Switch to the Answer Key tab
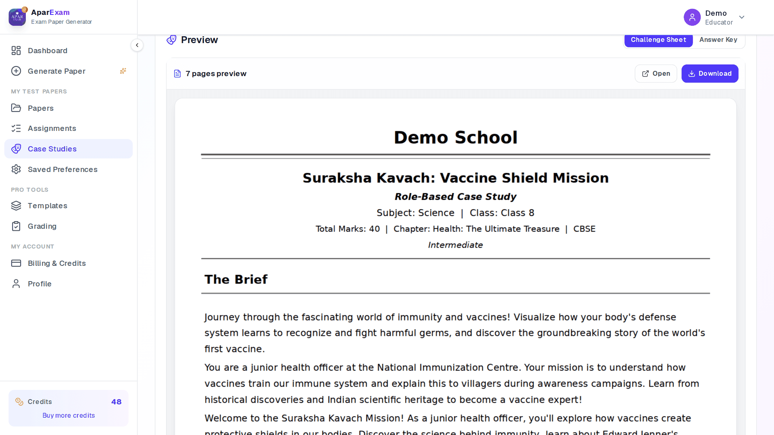774x435 pixels. [718, 40]
